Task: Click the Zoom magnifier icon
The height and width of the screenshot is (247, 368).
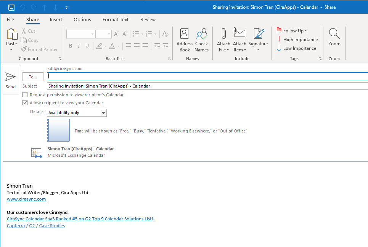Action: (x=334, y=34)
